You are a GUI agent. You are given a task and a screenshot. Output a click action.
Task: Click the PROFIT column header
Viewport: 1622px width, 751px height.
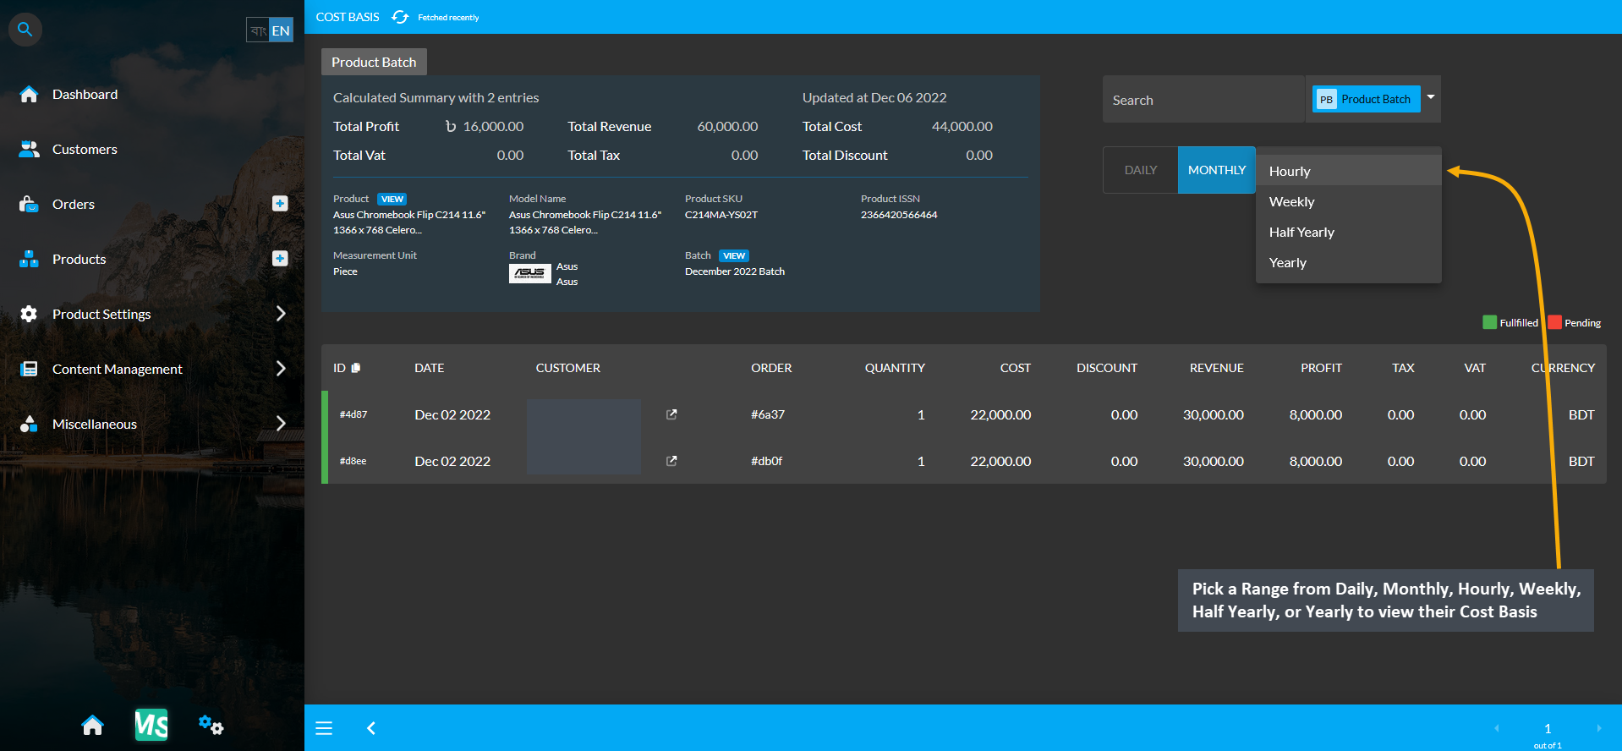(1321, 368)
